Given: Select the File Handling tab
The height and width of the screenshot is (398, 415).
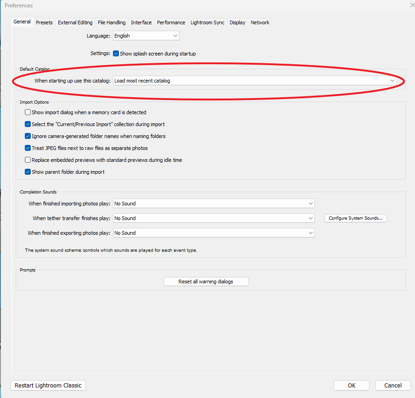Looking at the screenshot, I should click(112, 22).
